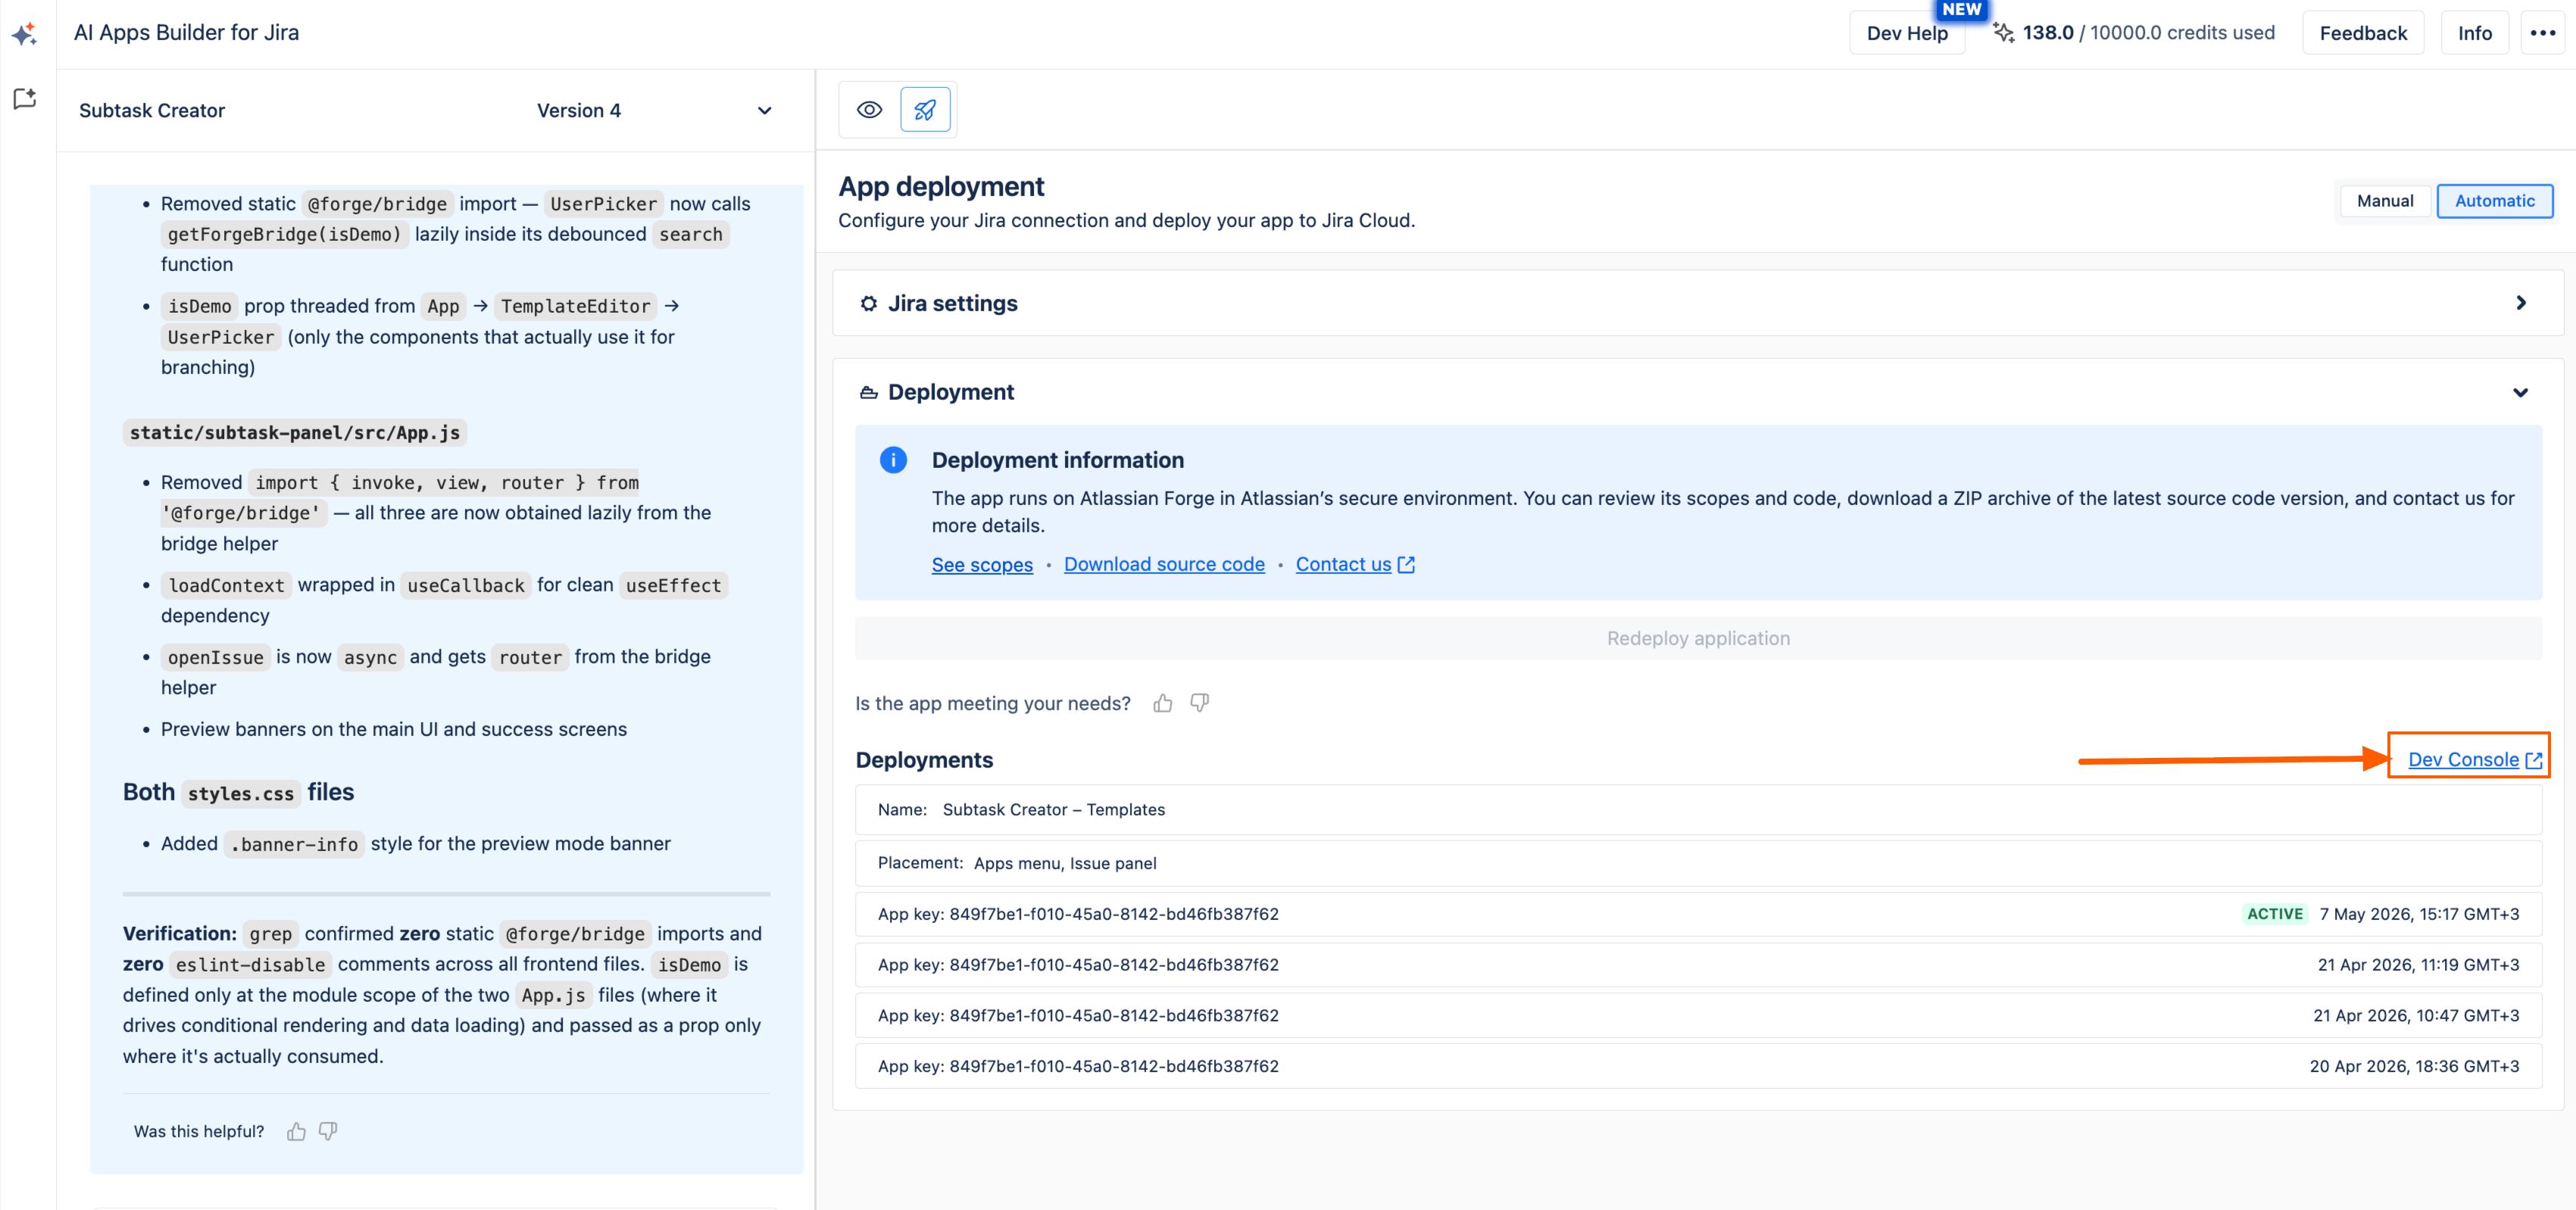Click thumbs up for app meeting needs
The image size is (2576, 1210).
point(1162,703)
